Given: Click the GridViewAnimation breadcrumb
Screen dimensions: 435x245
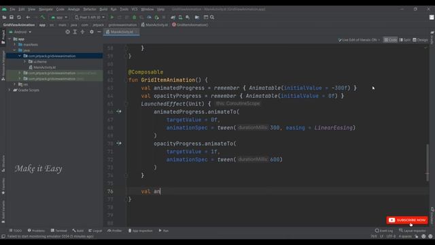Looking at the screenshot, I should pyautogui.click(x=19, y=24).
